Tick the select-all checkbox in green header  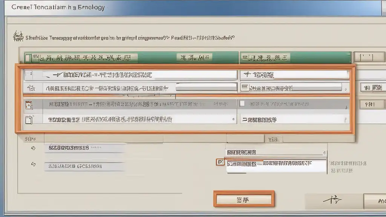[28, 58]
